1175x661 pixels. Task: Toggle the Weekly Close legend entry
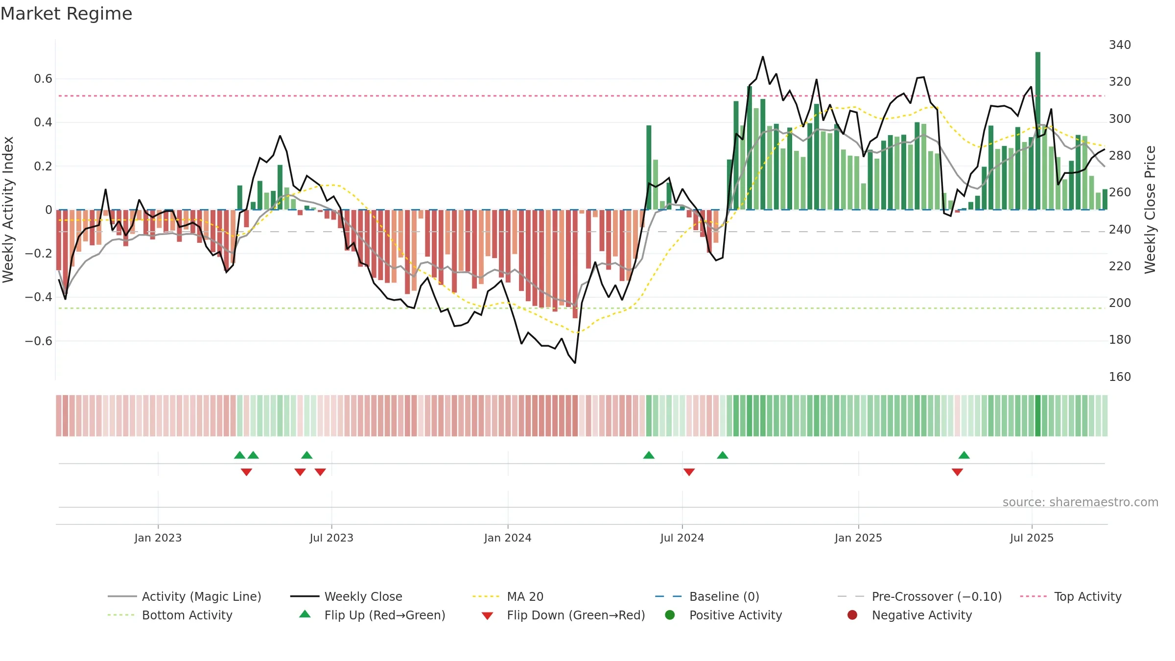[x=346, y=596]
